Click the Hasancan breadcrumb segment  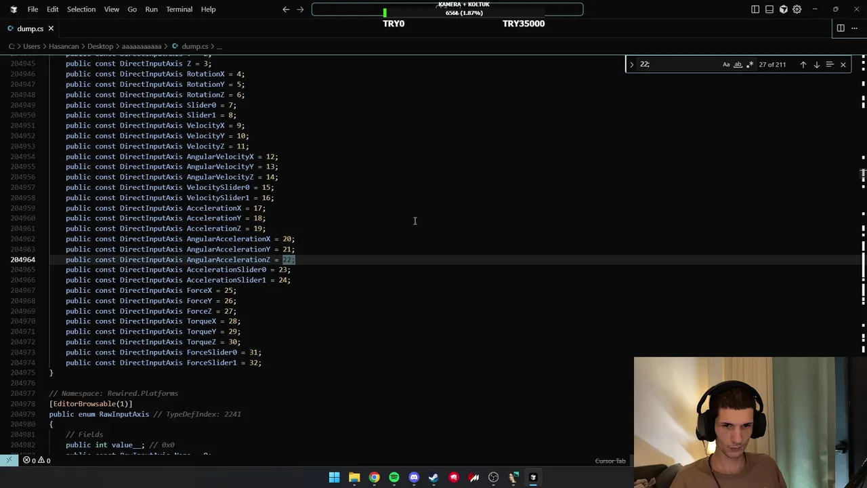64,47
